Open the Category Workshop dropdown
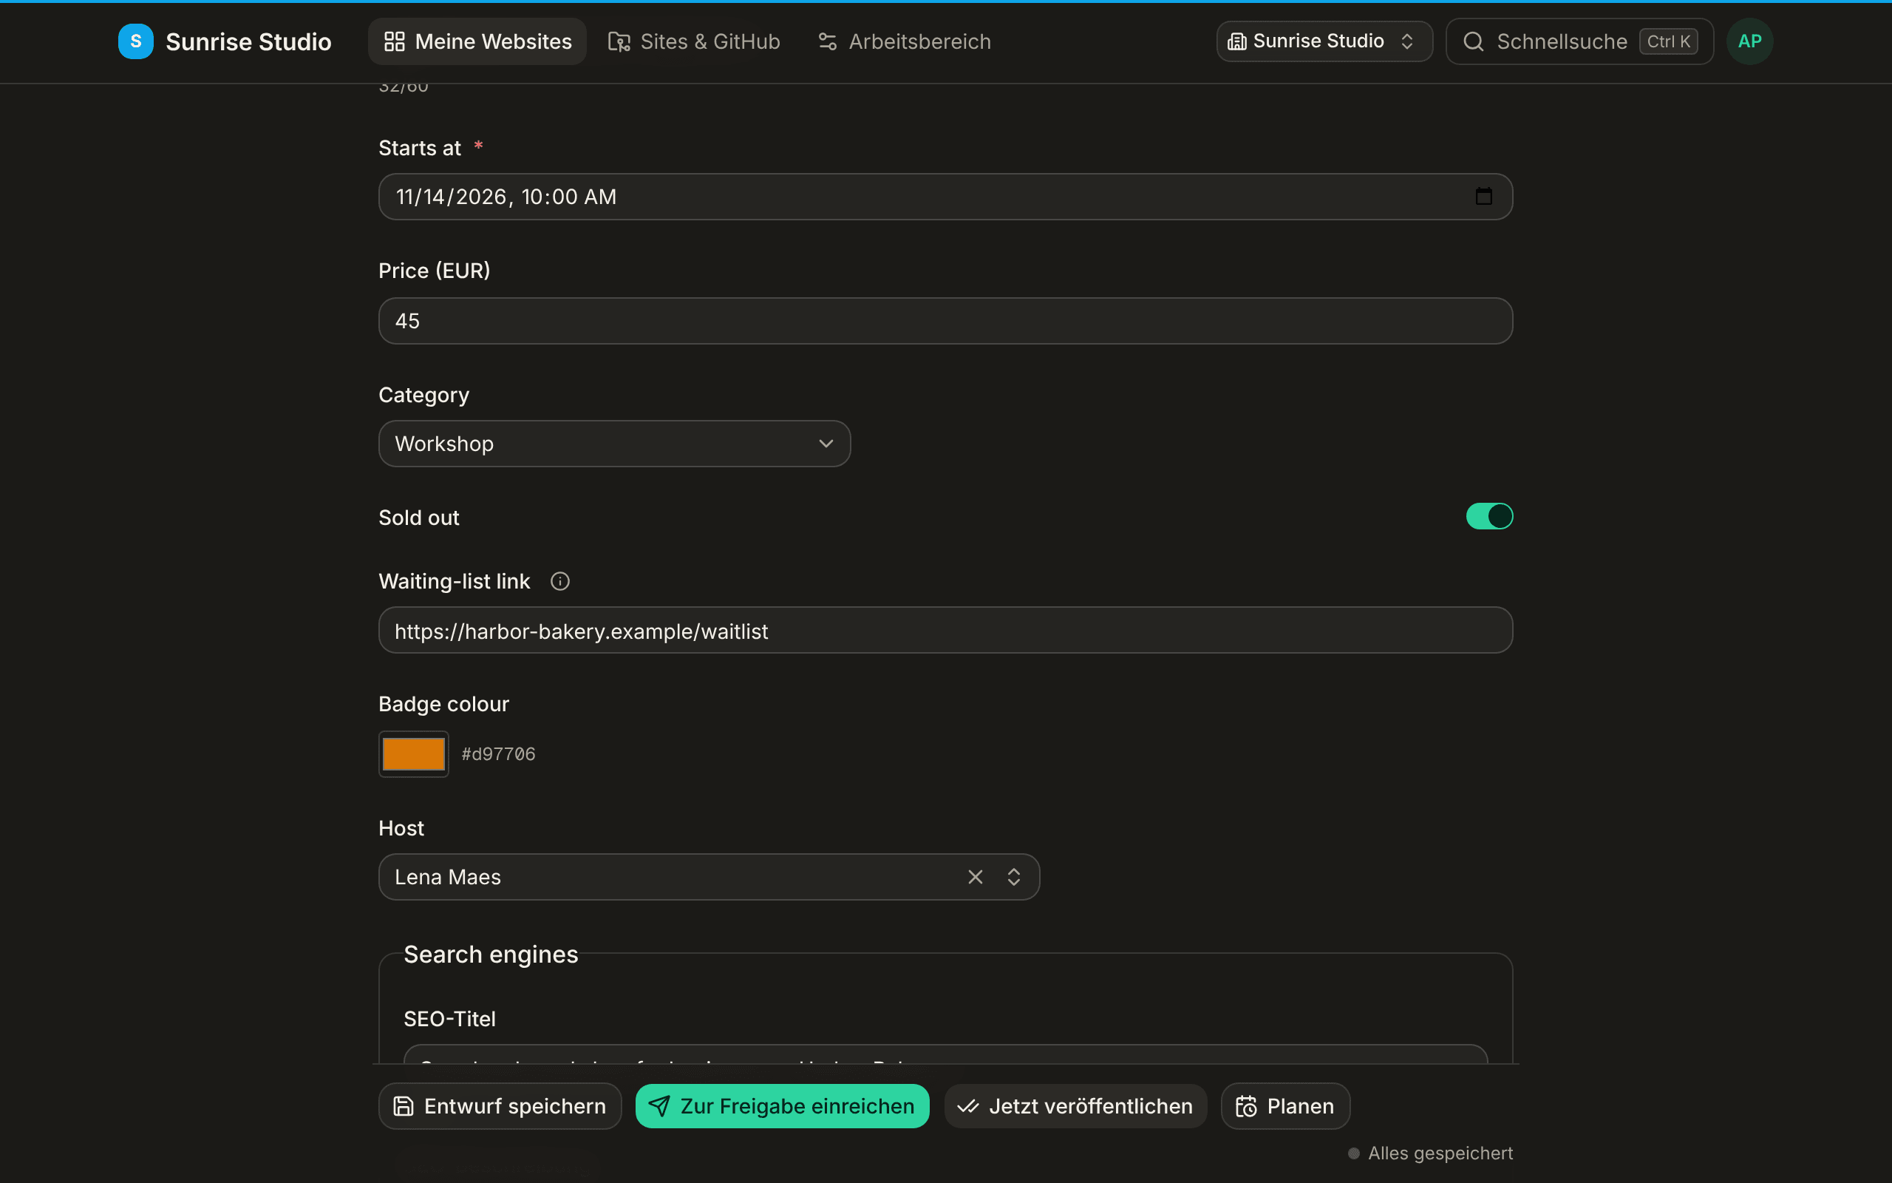 click(x=614, y=444)
